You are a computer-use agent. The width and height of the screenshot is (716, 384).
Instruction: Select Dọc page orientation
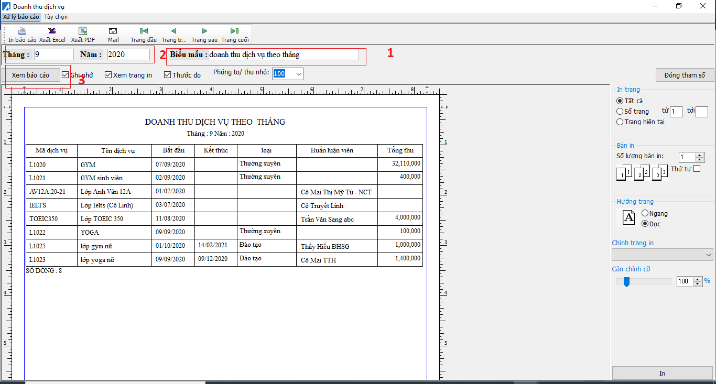coord(645,224)
